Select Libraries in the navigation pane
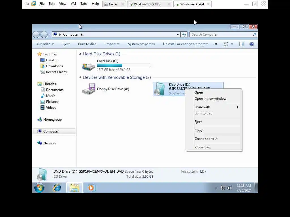Viewport: 290px width, 217px height. pyautogui.click(x=49, y=84)
